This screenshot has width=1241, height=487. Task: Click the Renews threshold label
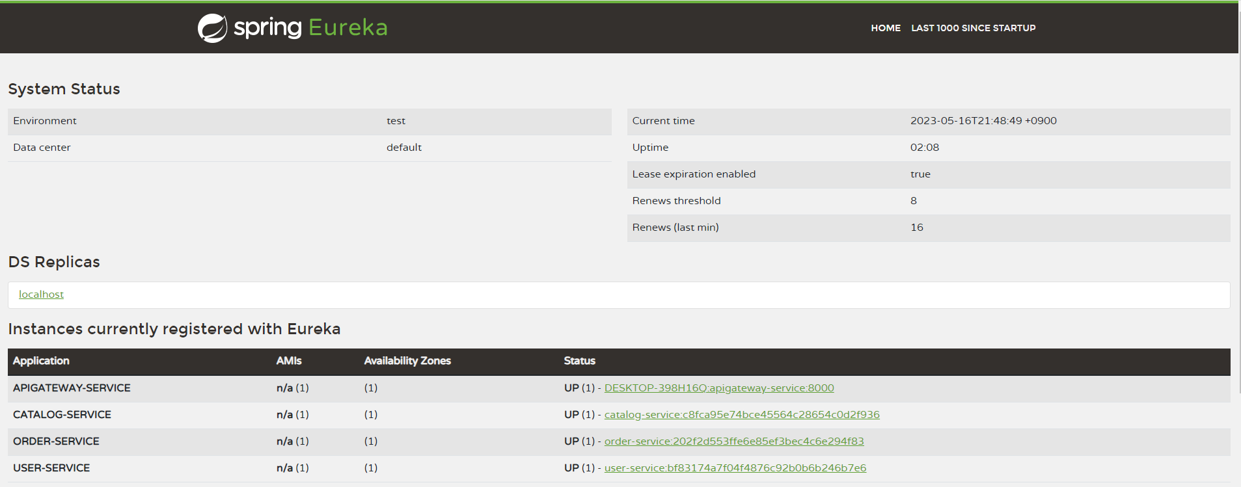pyautogui.click(x=676, y=201)
